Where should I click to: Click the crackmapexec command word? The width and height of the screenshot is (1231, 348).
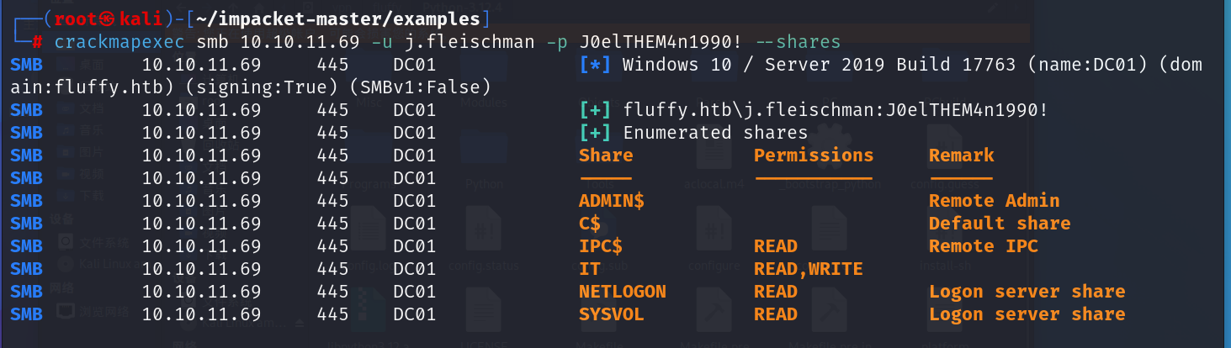120,42
